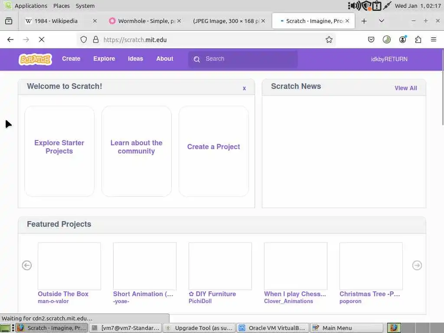Switch to Oracle VM VirtualBox taskbar item

coord(273,328)
